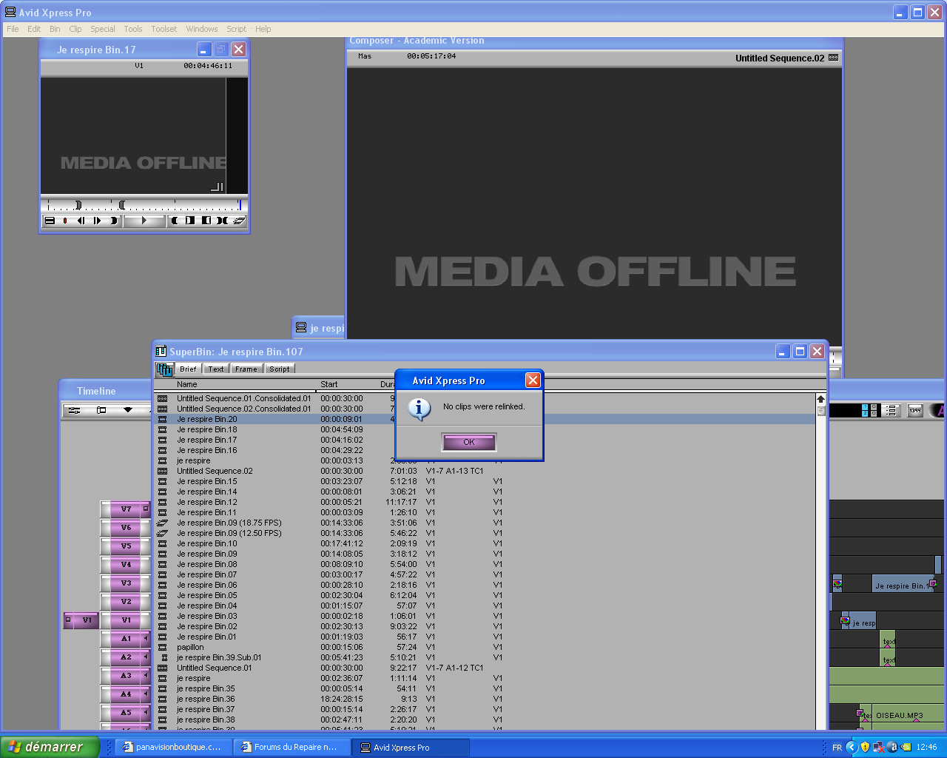
Task: Toggle A4 audio monitor speaker icon
Action: pos(146,694)
